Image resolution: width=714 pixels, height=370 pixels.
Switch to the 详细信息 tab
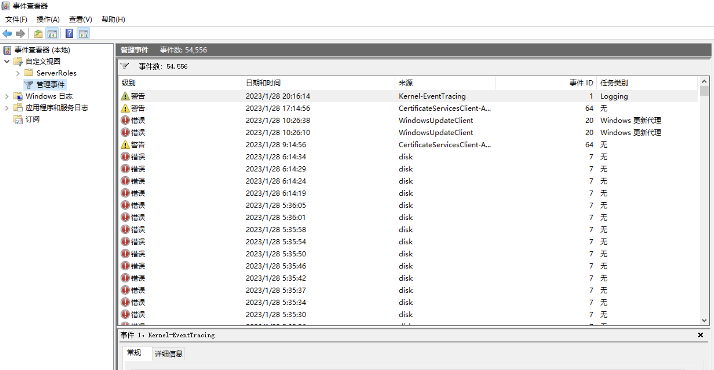coord(168,354)
